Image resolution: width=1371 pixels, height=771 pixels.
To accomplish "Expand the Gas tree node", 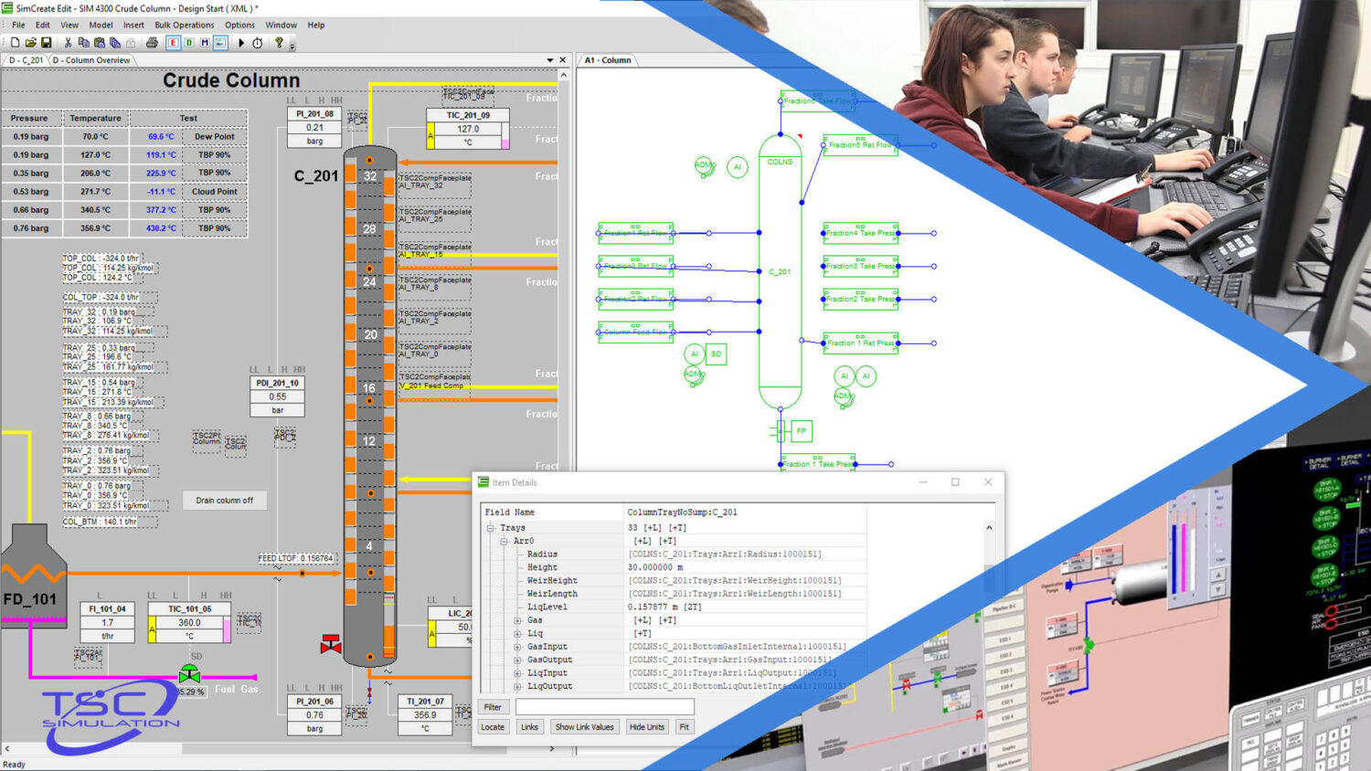I will [517, 620].
